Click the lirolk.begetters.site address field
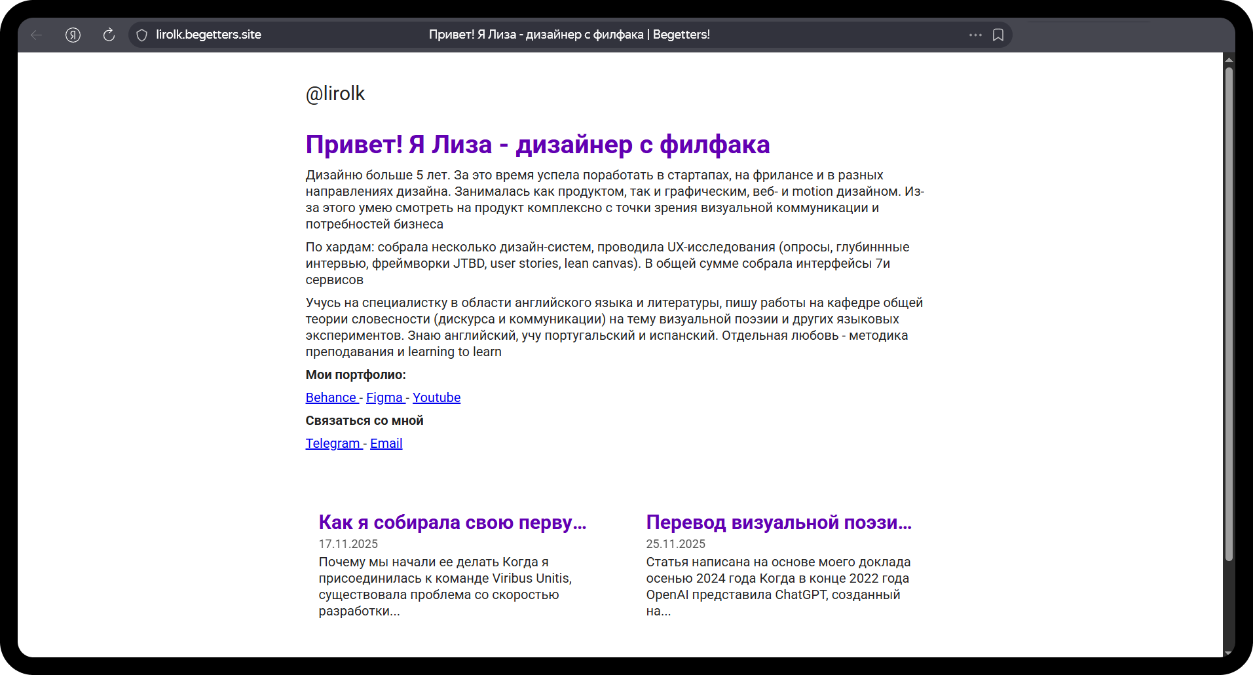 coord(208,35)
